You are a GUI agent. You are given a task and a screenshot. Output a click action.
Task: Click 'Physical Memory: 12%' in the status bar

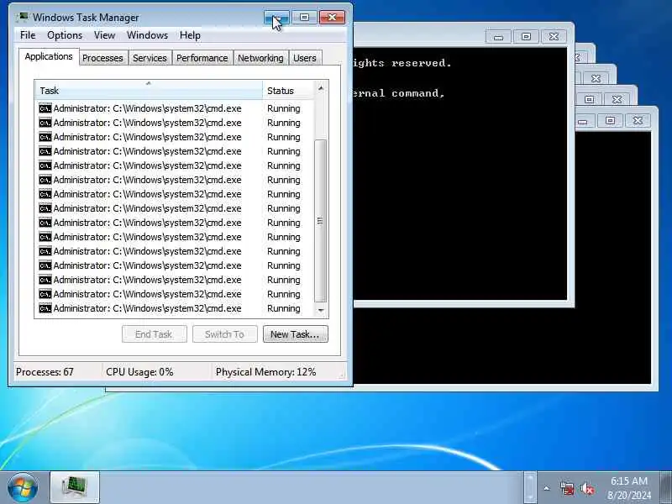[265, 371]
